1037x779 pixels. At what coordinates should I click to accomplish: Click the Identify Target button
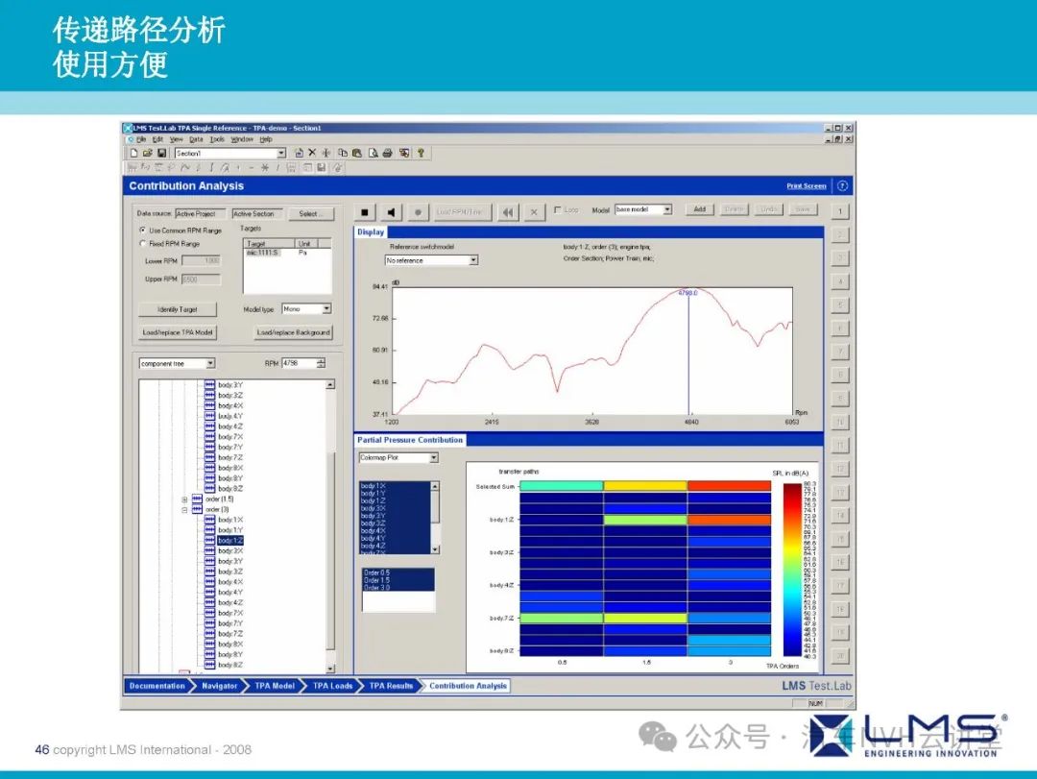coord(178,309)
